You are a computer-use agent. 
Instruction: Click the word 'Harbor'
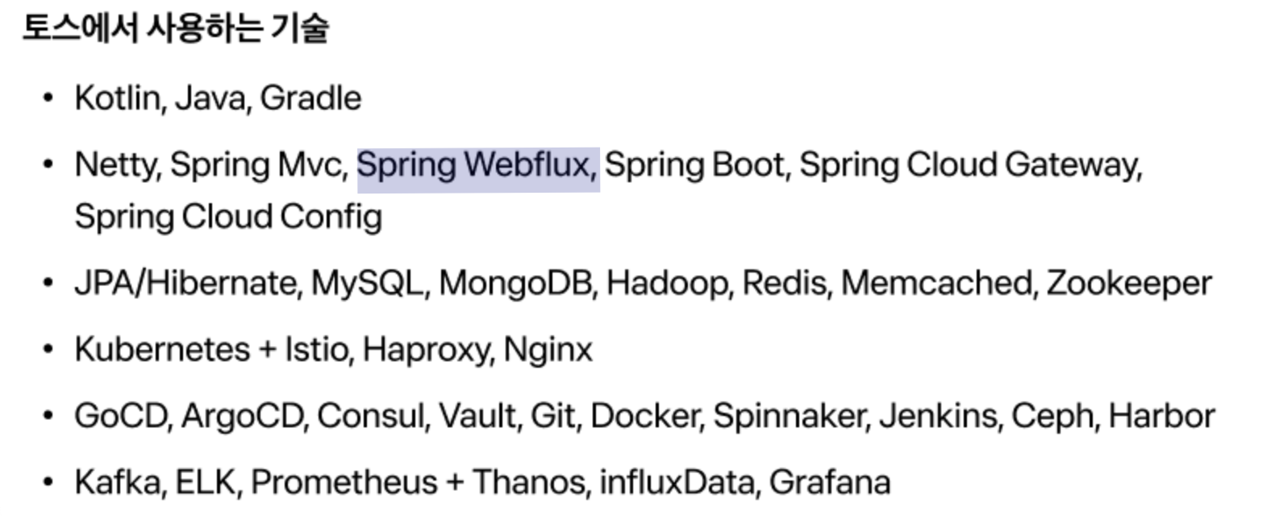click(x=1161, y=416)
